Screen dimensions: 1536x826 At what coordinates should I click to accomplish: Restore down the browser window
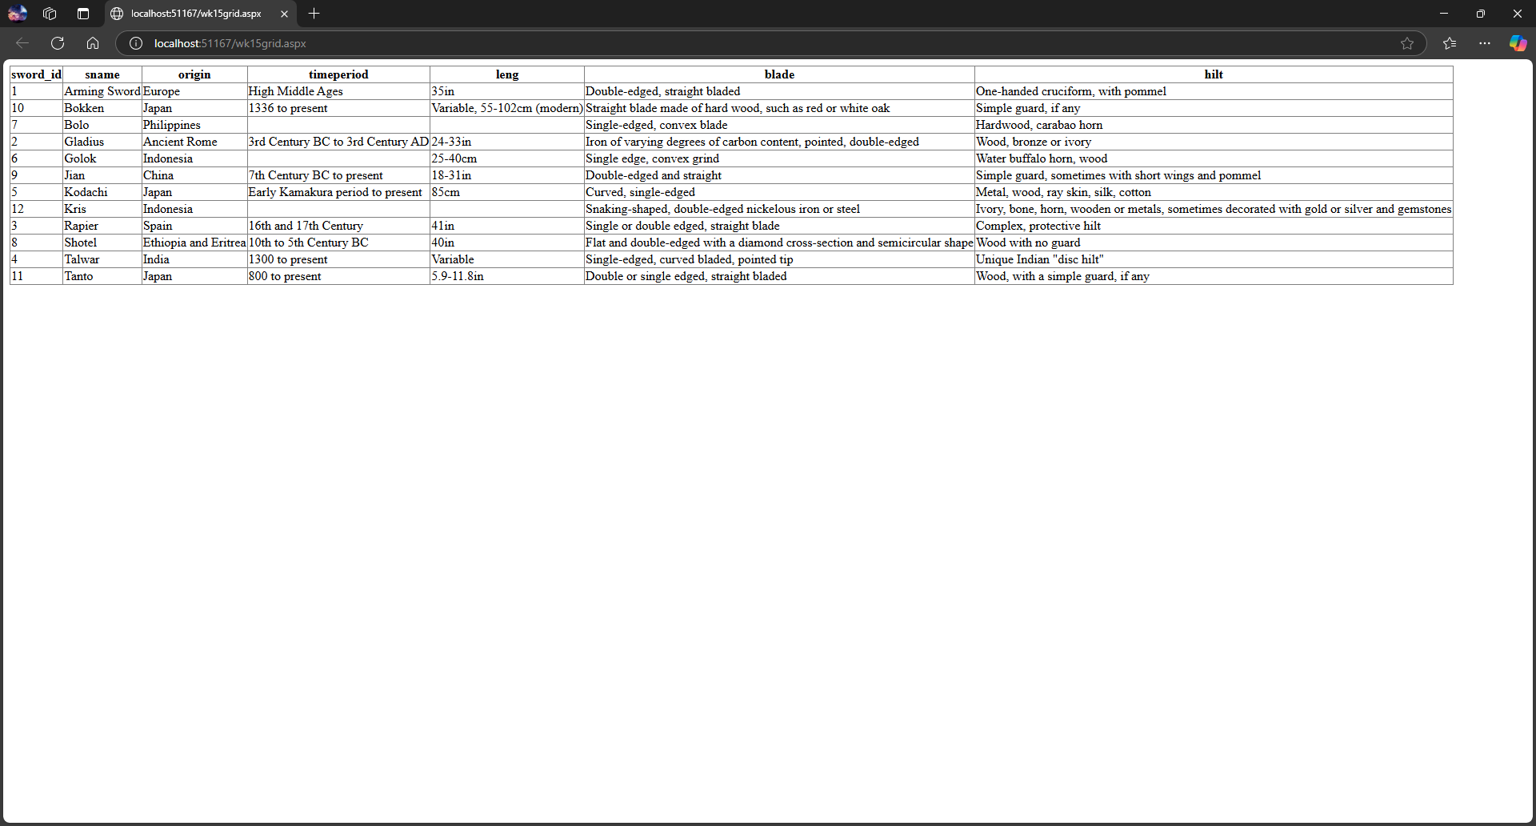point(1481,14)
